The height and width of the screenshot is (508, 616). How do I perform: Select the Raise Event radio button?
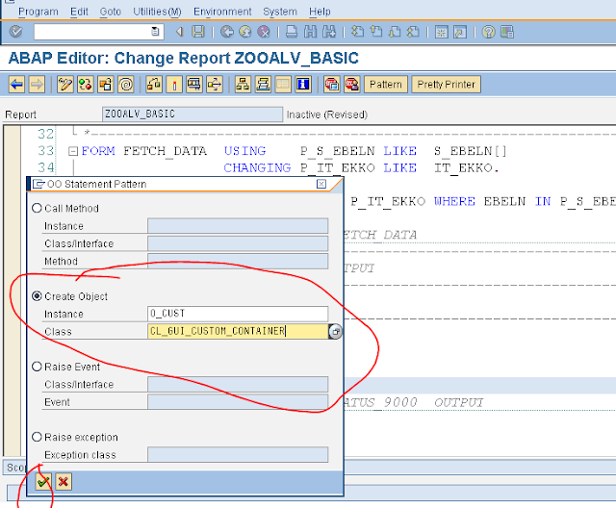point(37,367)
